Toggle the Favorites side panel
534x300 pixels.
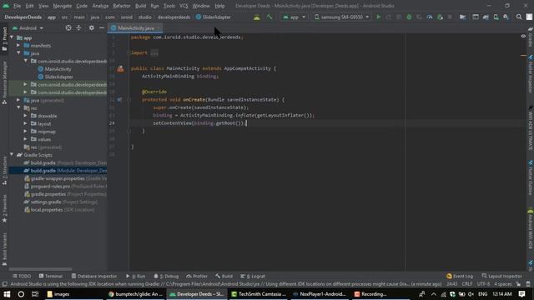point(4,208)
